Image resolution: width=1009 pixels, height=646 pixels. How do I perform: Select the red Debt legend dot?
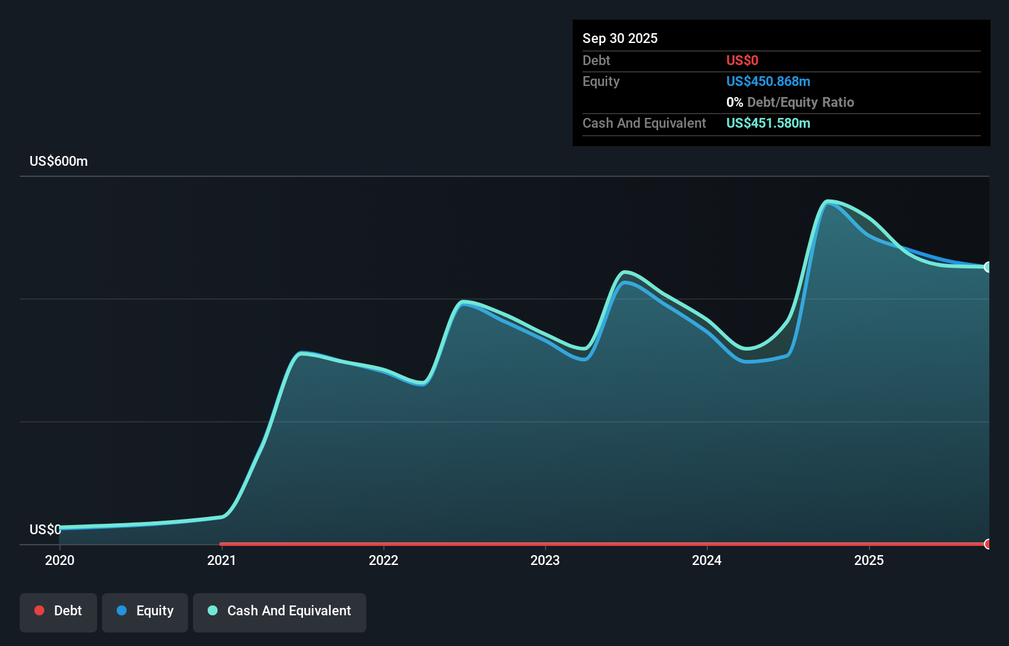tap(39, 610)
